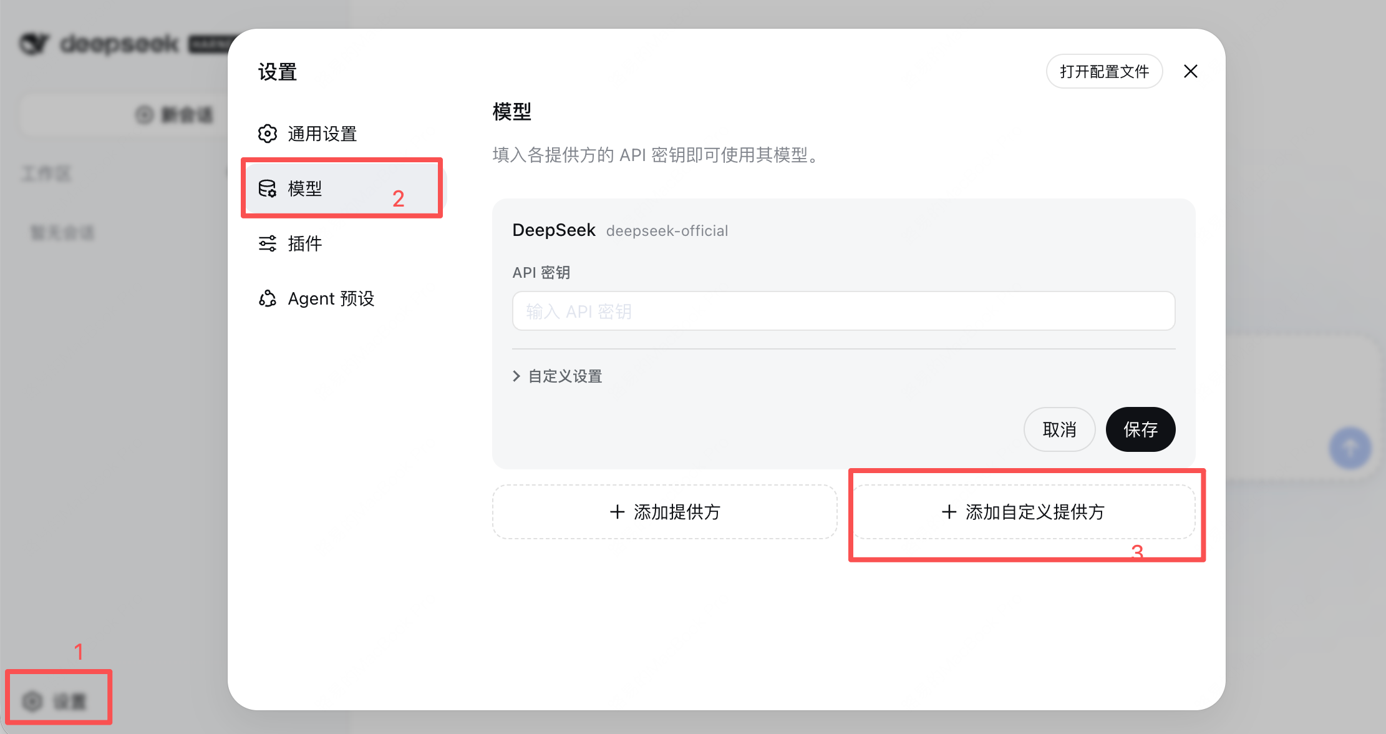Image resolution: width=1386 pixels, height=734 pixels.
Task: Click the 取消 cancel button
Action: pyautogui.click(x=1059, y=429)
